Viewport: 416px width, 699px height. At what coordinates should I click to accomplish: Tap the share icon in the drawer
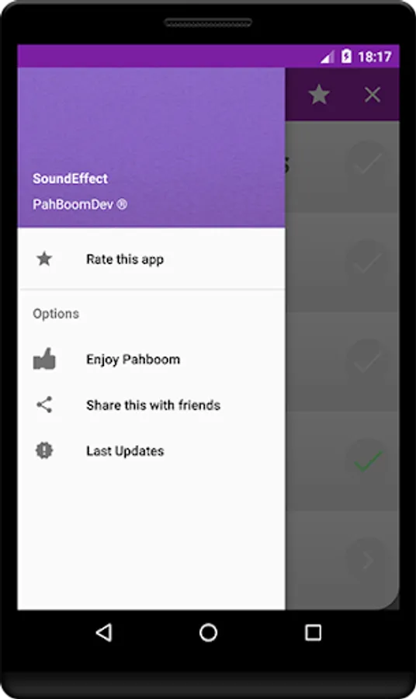(x=44, y=405)
